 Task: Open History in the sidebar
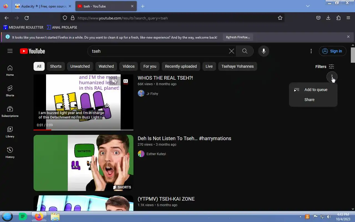[10, 153]
